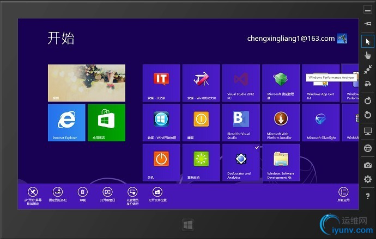Image resolution: width=376 pixels, height=239 pixels.
Task: Launch Blend for Visual Studio tile
Action: pos(241,123)
